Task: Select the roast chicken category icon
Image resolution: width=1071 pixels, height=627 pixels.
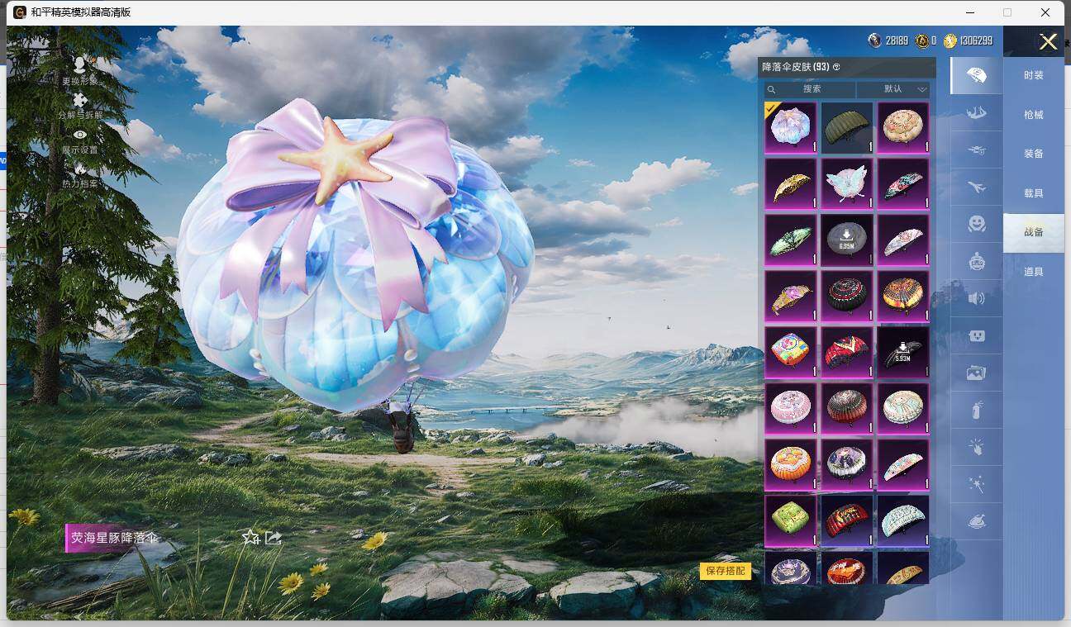Action: (976, 522)
